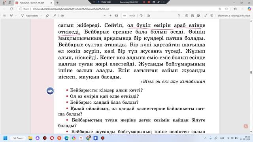Search within the PDF document
The width and height of the screenshot is (253, 142).
tap(179, 16)
